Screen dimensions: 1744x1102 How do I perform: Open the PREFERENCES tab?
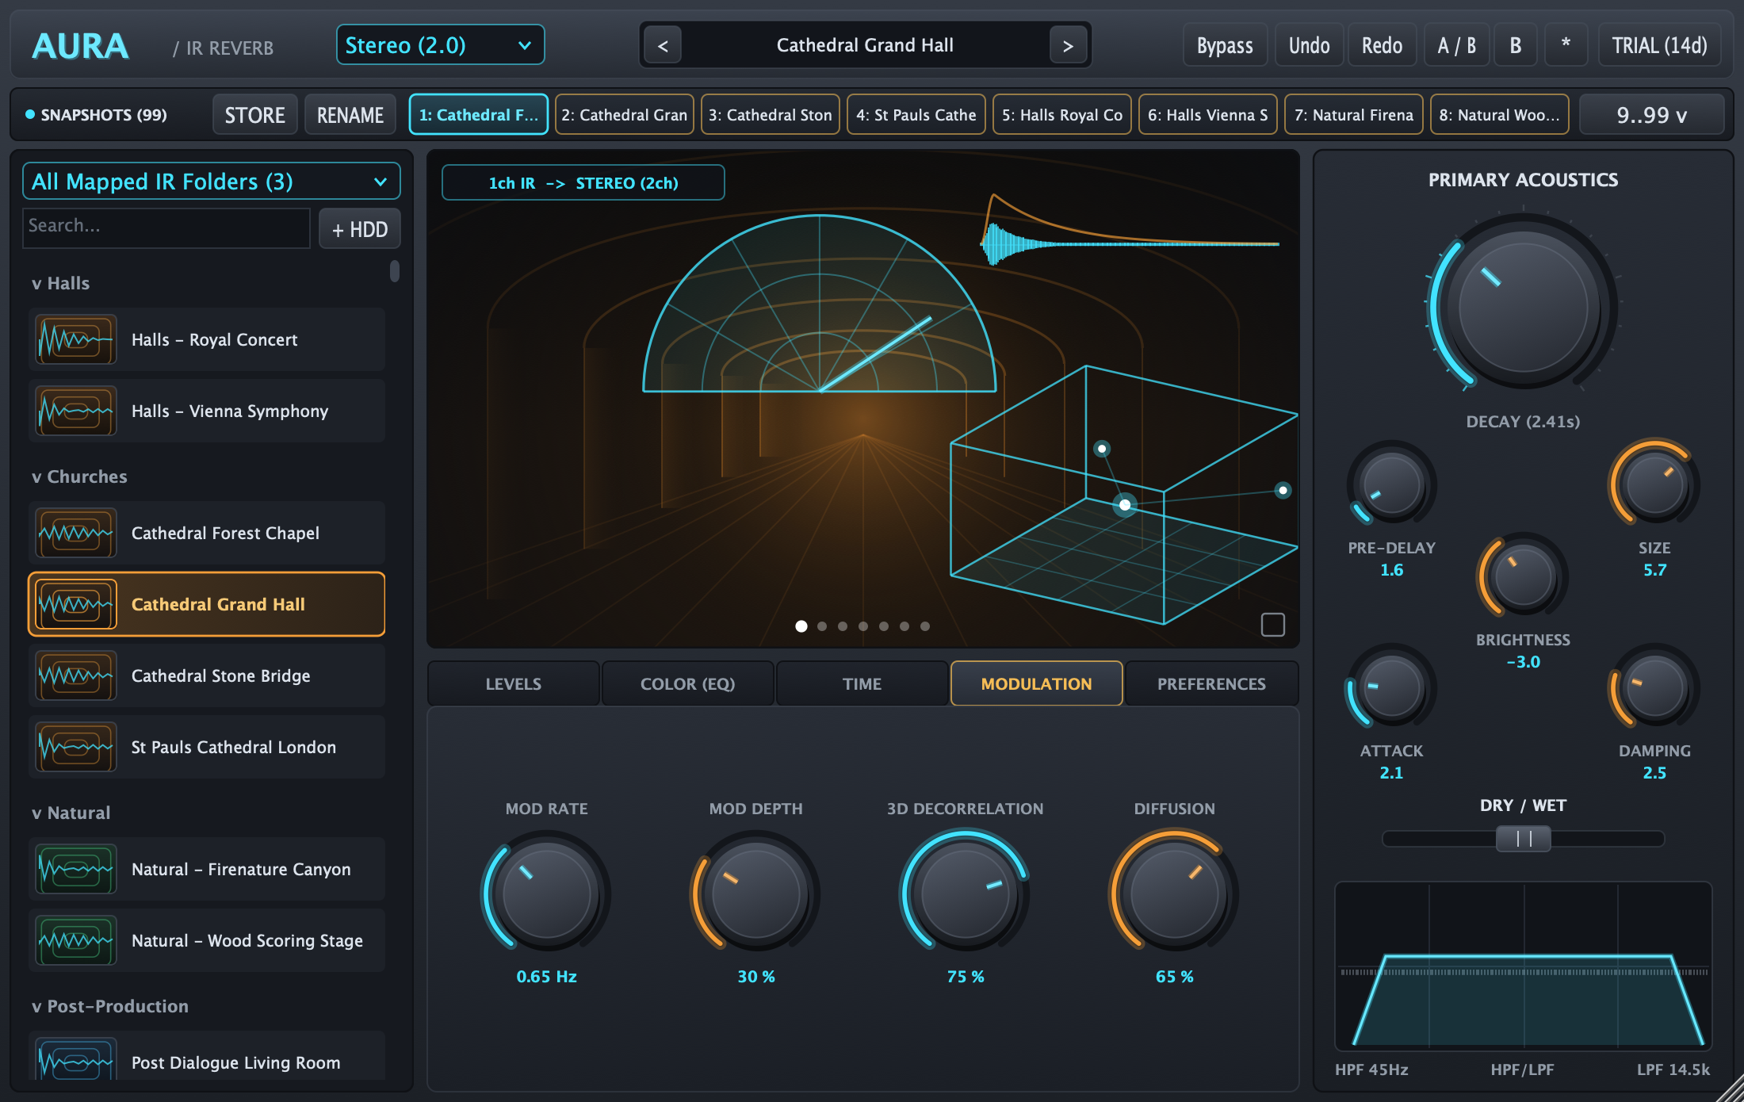coord(1211,683)
